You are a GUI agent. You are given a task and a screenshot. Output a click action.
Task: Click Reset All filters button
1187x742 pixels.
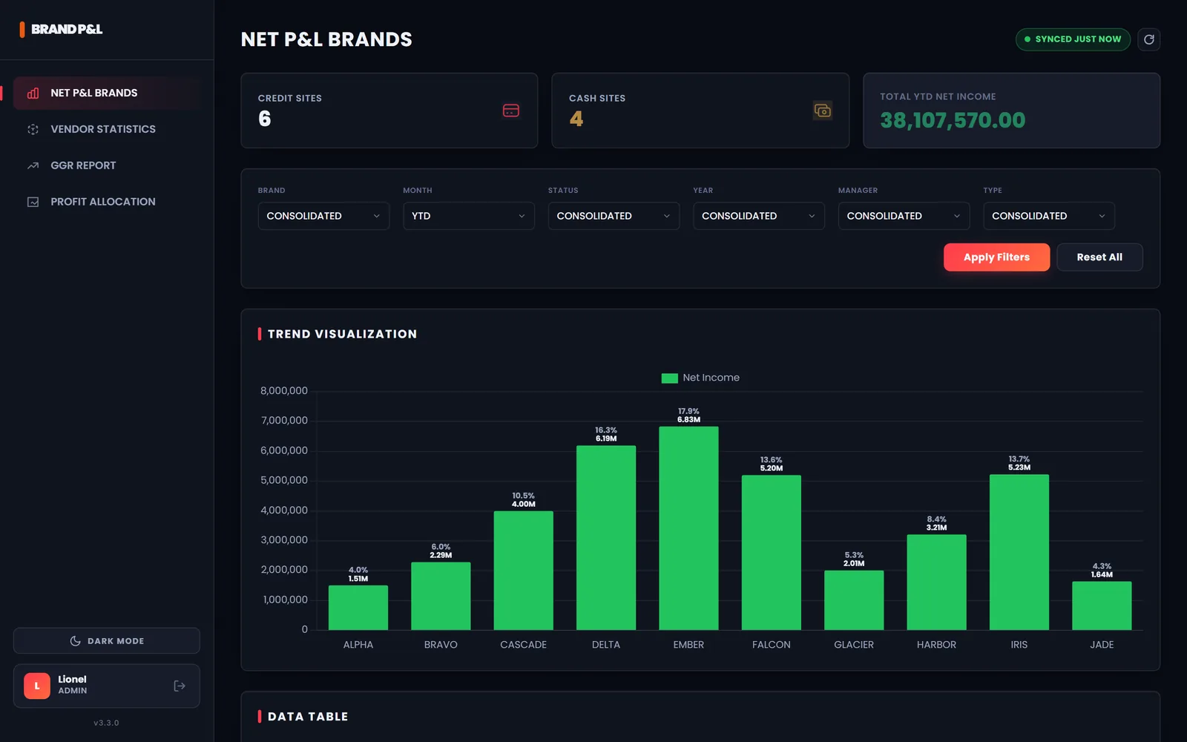(x=1099, y=257)
